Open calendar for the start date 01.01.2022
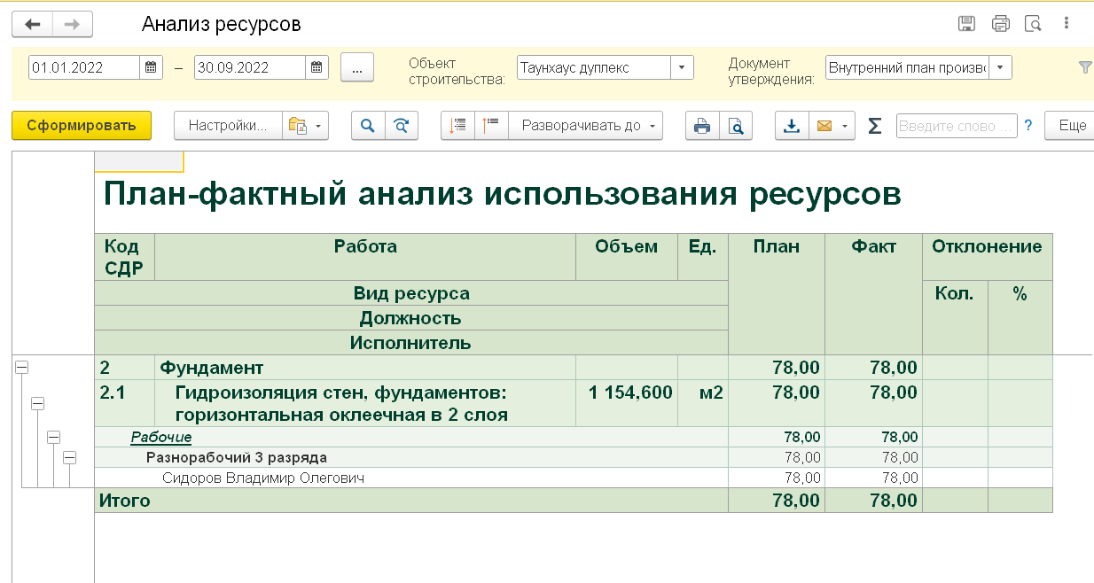 pos(151,67)
